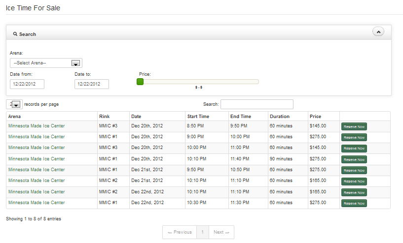The image size is (403, 243).
Task: Open Minnesota Made Ice Center link, 9:00 PM row
Action: point(37,137)
